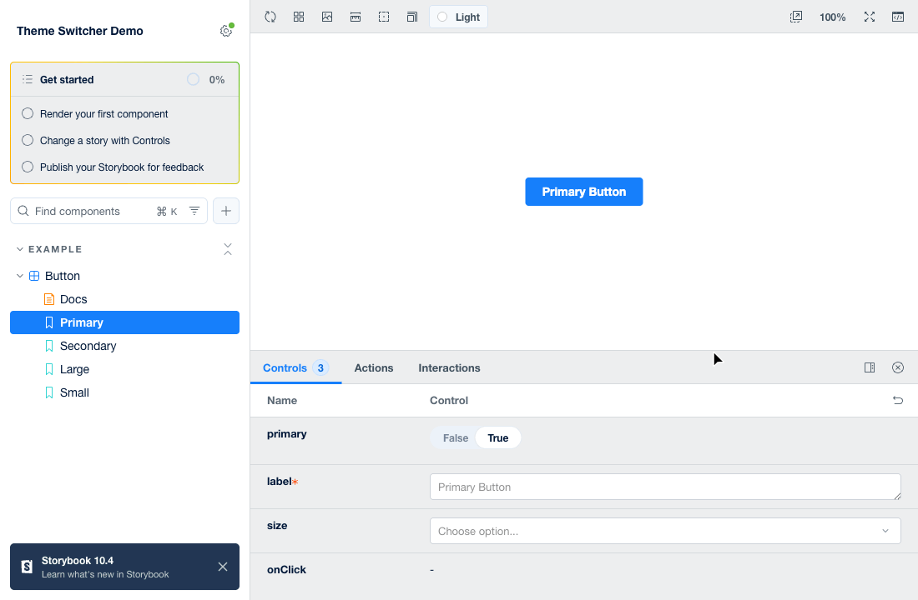
Task: Select the Primary story
Action: pos(124,322)
